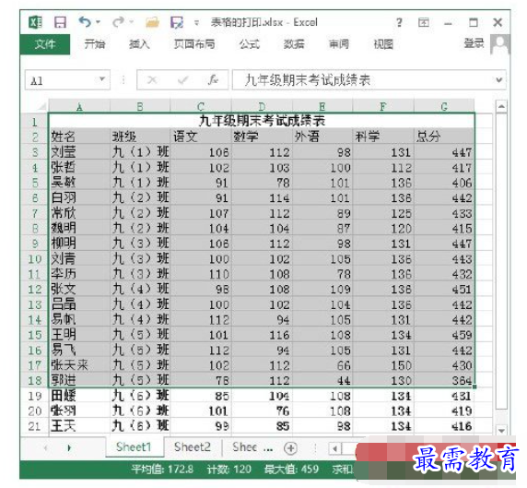Switch to the 页面布局 Page Layout tab
This screenshot has width=527, height=488.
point(194,44)
